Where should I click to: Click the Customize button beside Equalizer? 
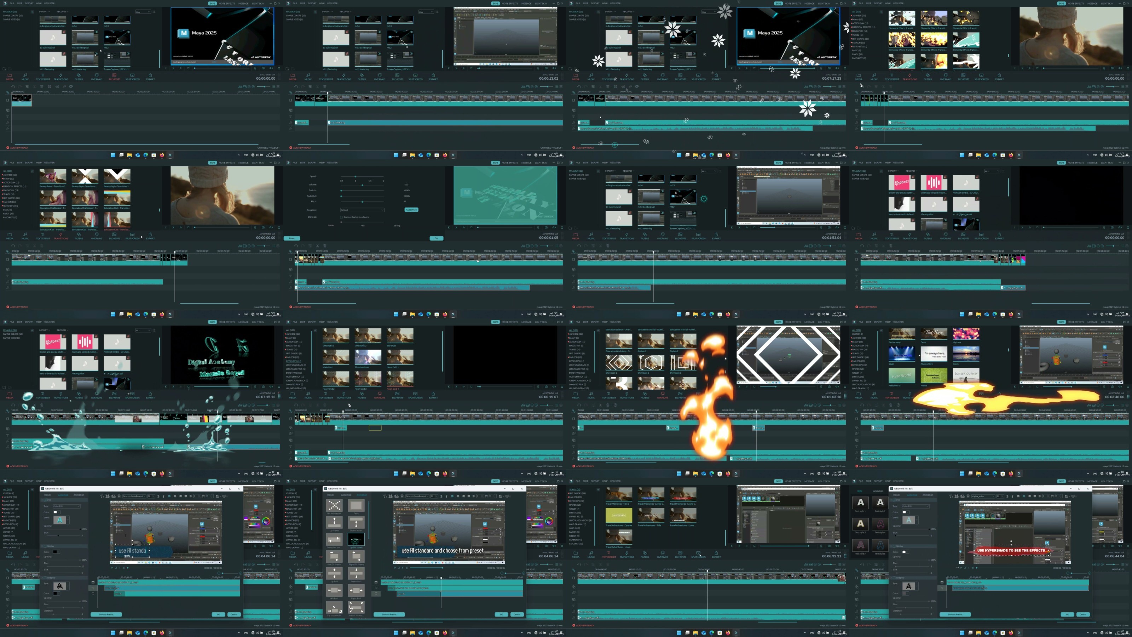coord(412,210)
